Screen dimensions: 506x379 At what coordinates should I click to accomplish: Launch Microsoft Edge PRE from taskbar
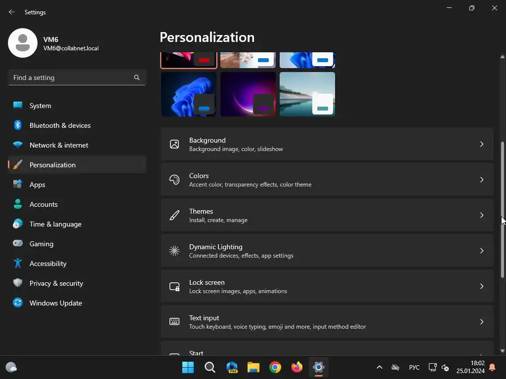(232, 367)
